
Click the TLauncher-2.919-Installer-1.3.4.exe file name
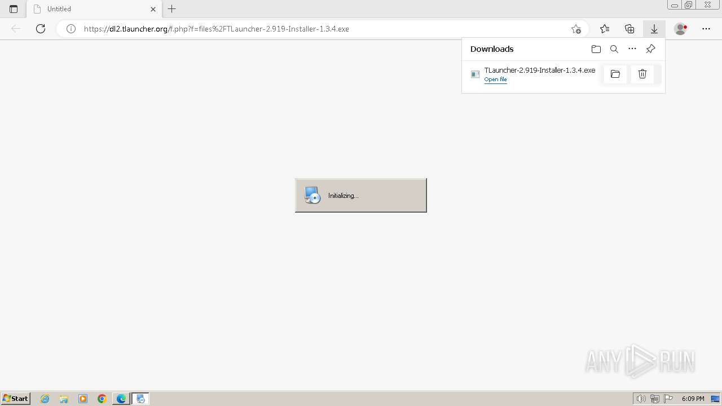click(x=540, y=70)
